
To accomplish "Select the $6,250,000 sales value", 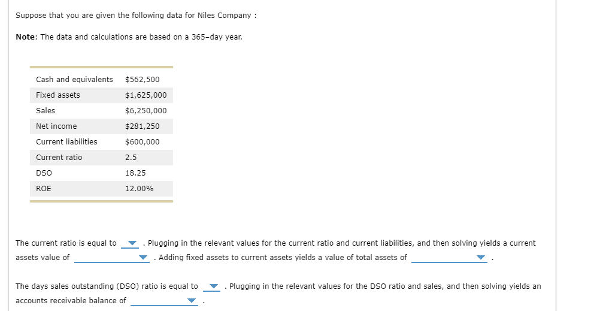I will (146, 111).
